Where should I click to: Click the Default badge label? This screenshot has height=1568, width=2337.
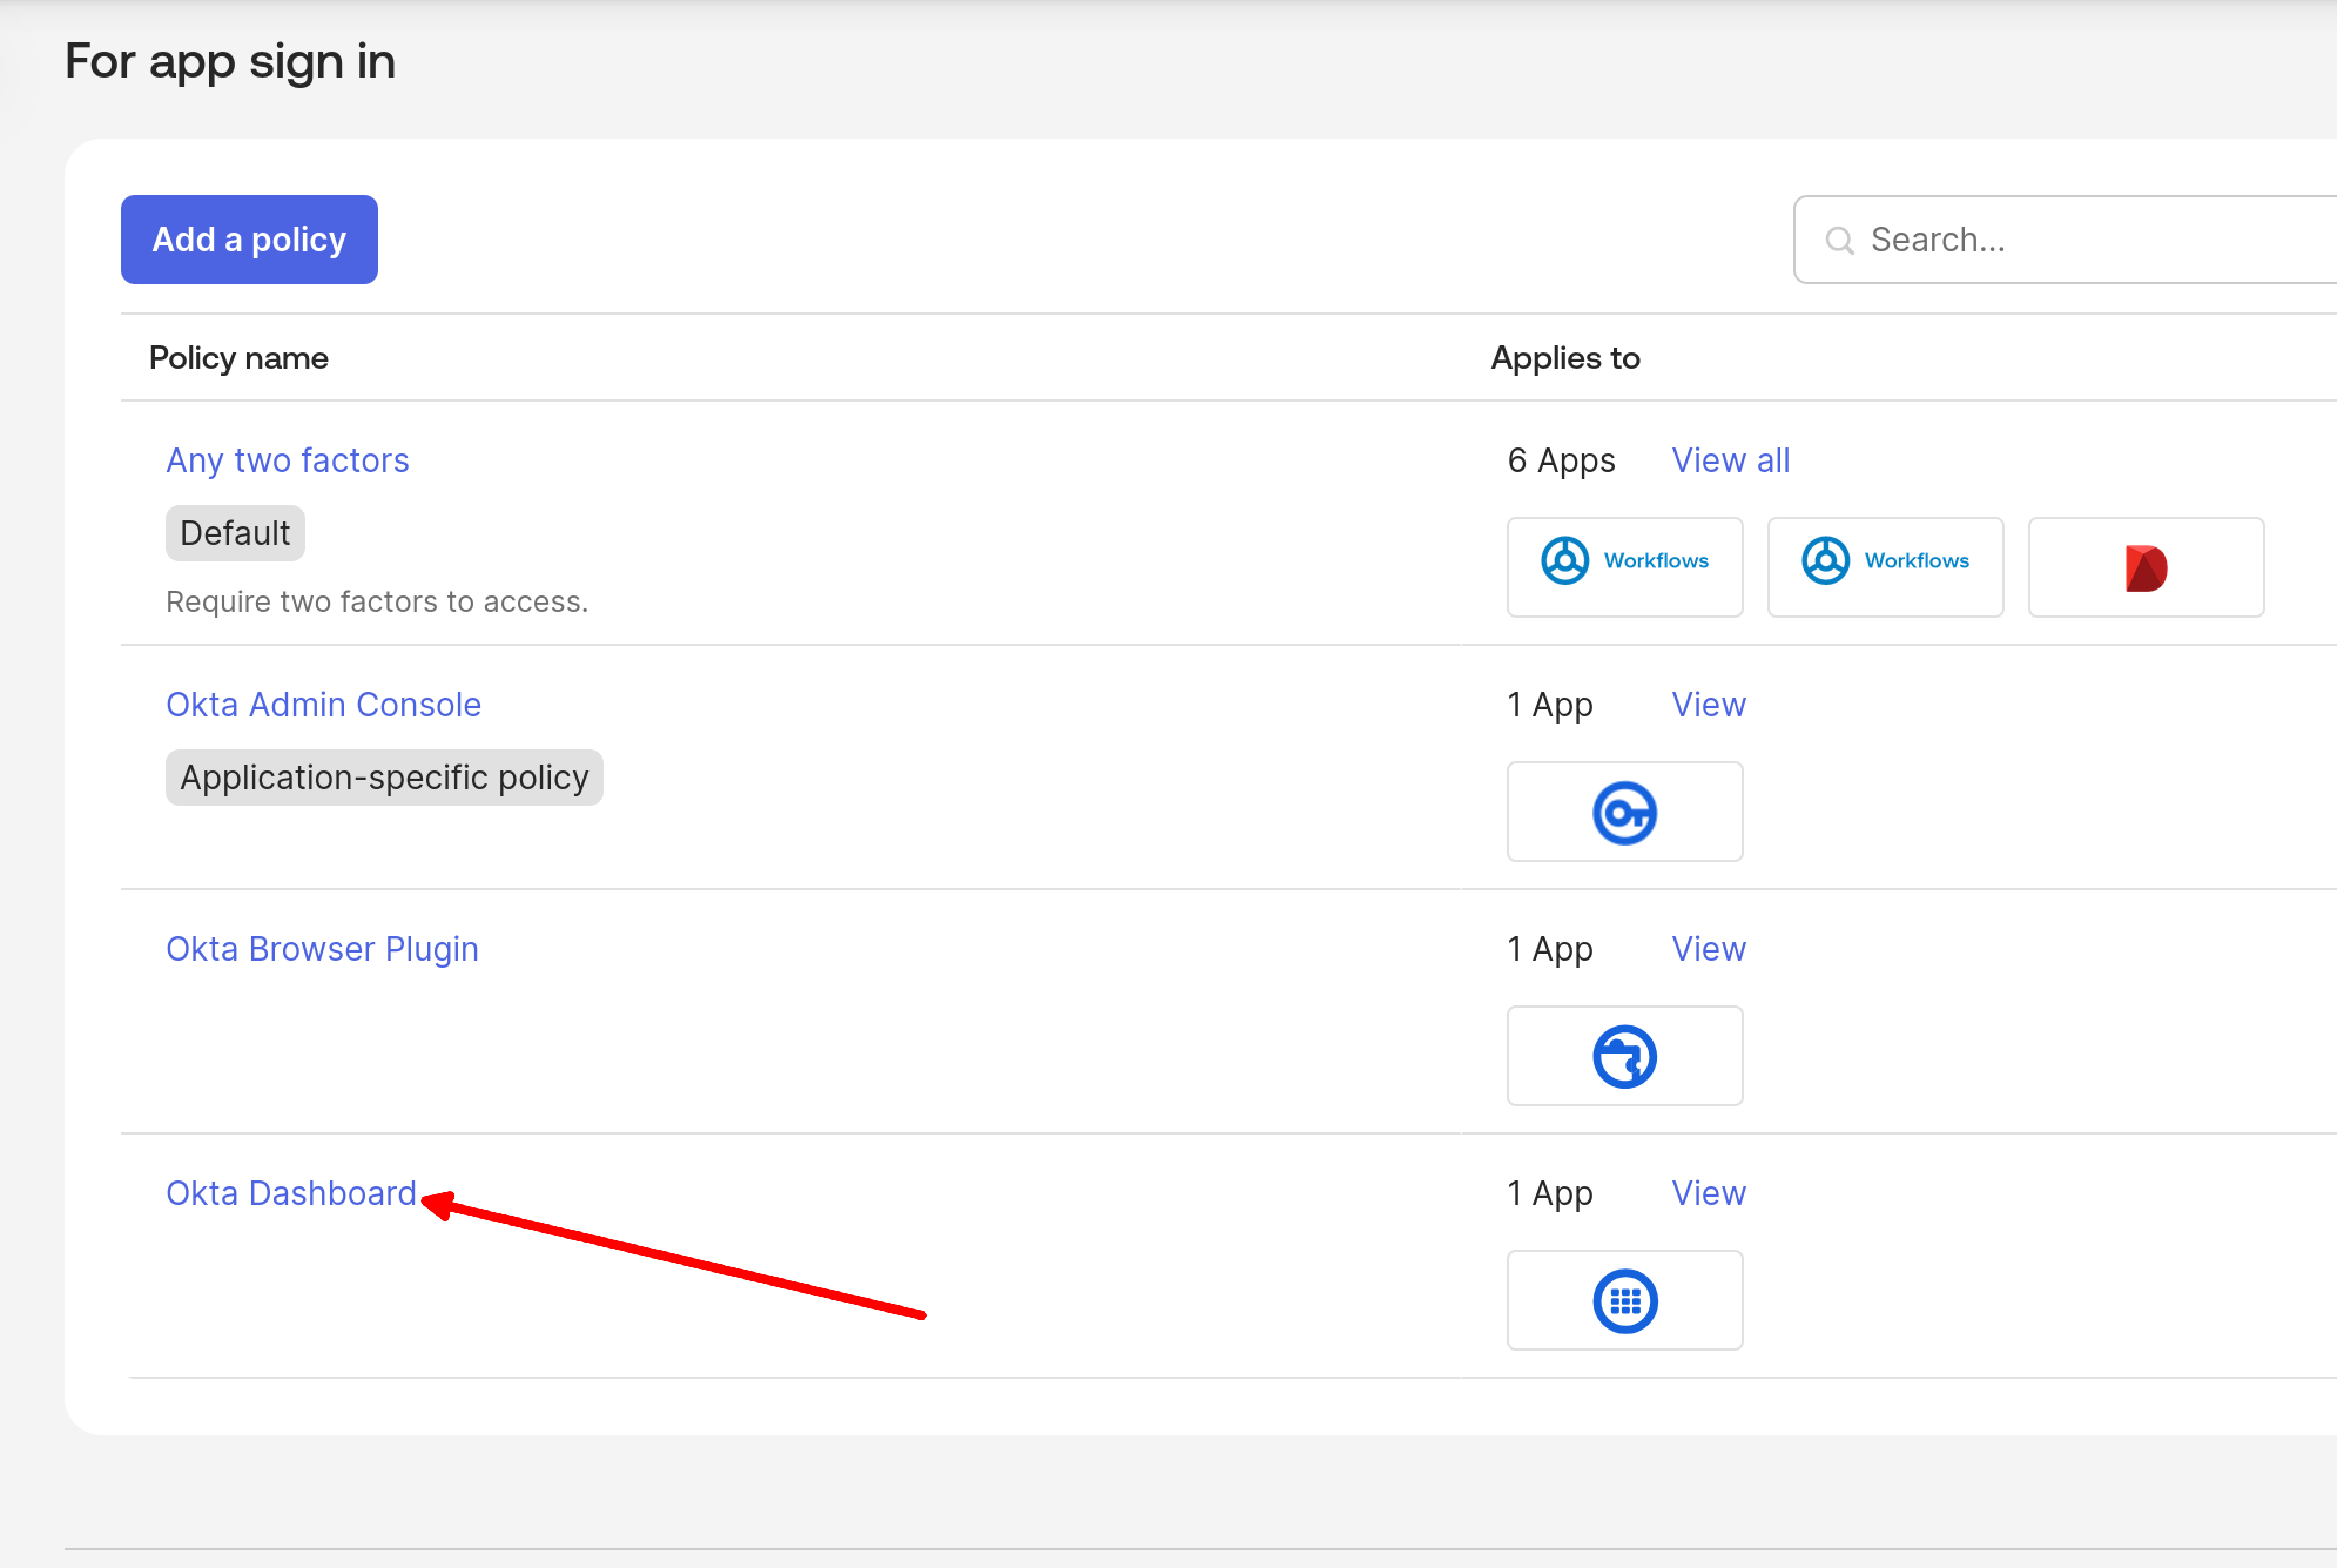coord(235,533)
